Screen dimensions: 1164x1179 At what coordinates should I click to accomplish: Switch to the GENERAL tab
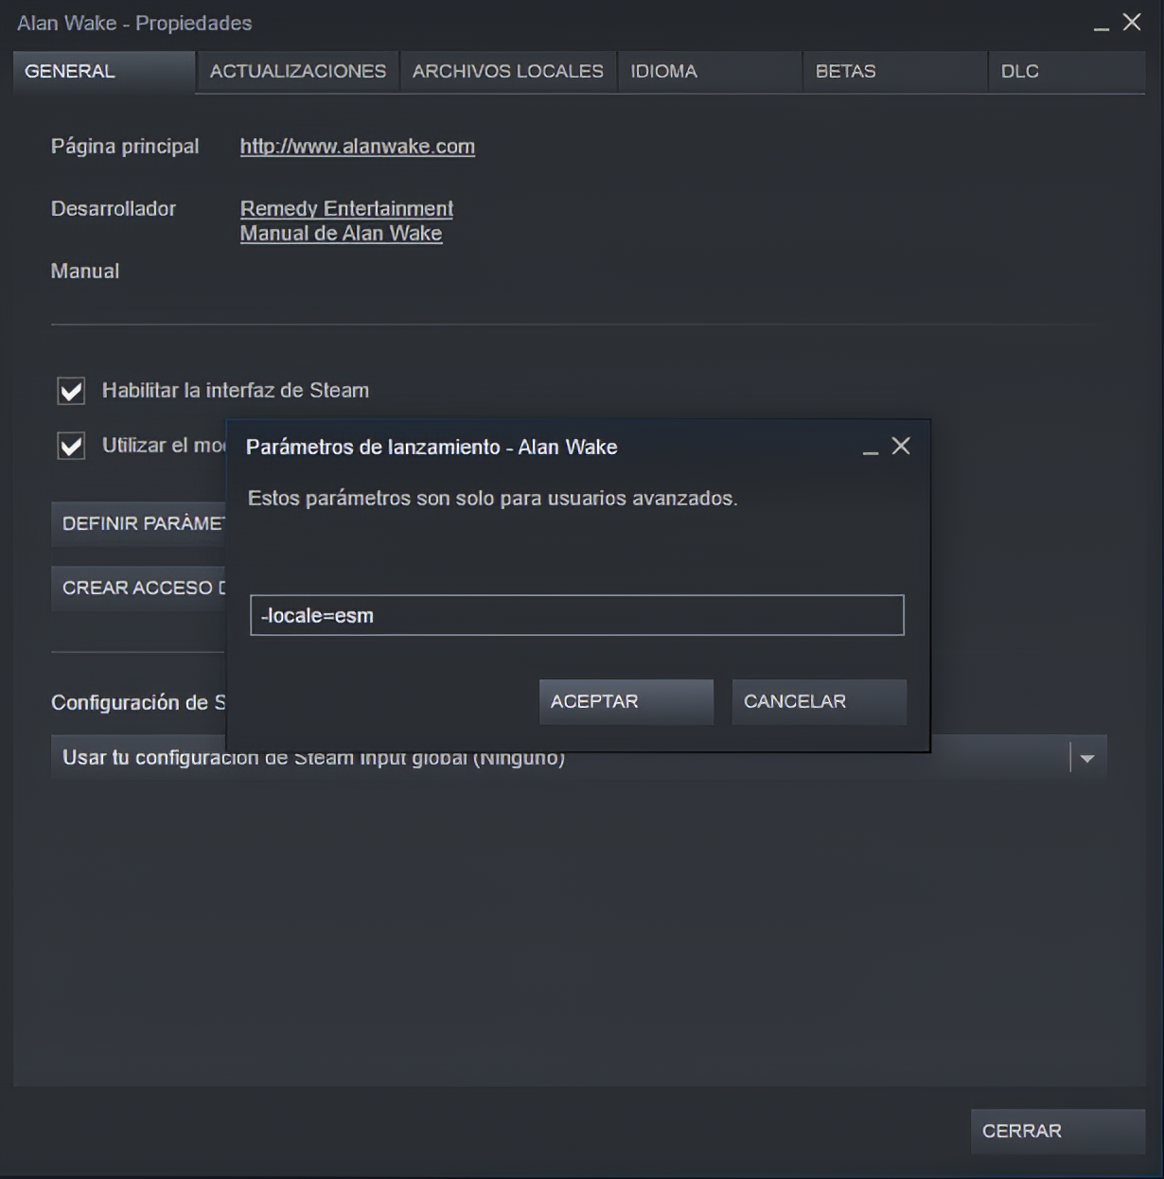104,72
